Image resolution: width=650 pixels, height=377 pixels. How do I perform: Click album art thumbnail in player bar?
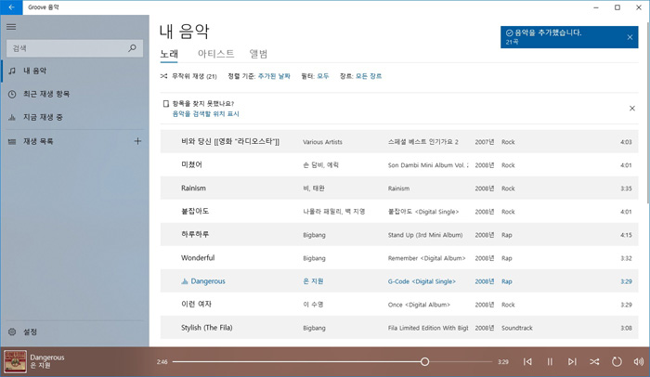click(16, 361)
